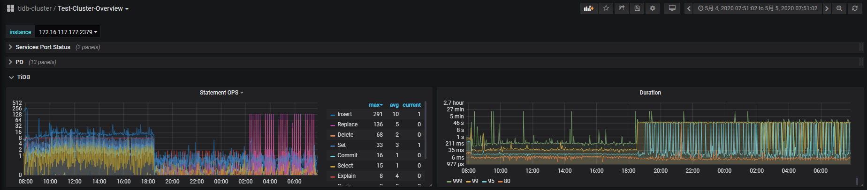Shift time range backward with left arrow
The height and width of the screenshot is (190, 867).
(x=689, y=8)
